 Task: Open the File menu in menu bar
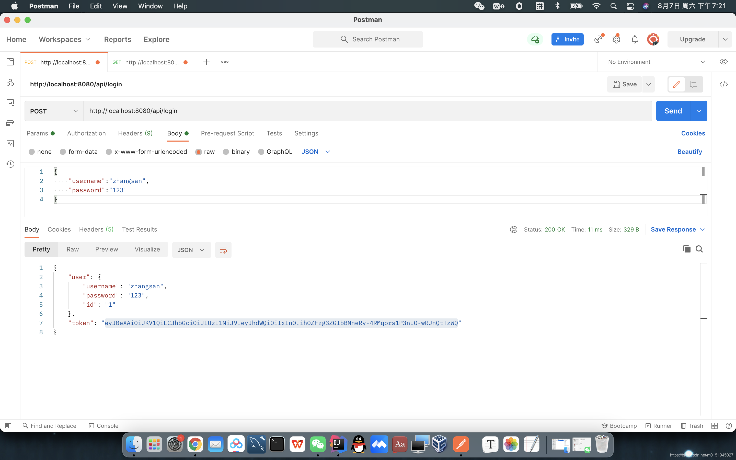pyautogui.click(x=74, y=6)
